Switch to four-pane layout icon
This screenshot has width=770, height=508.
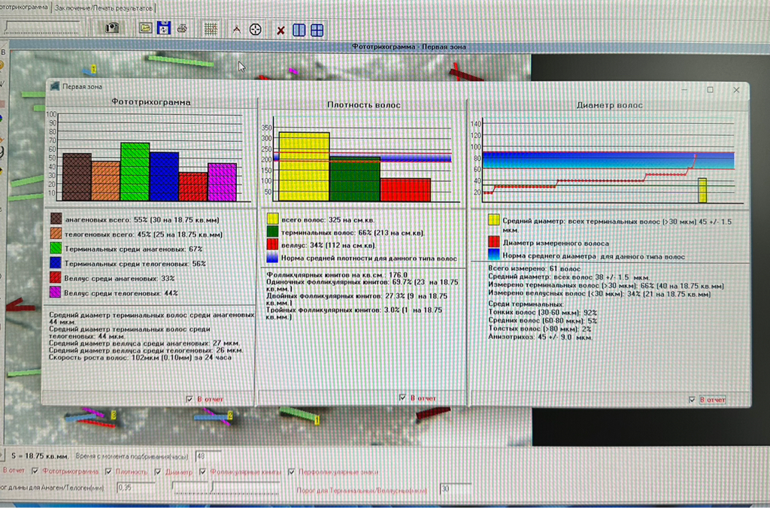[x=317, y=30]
